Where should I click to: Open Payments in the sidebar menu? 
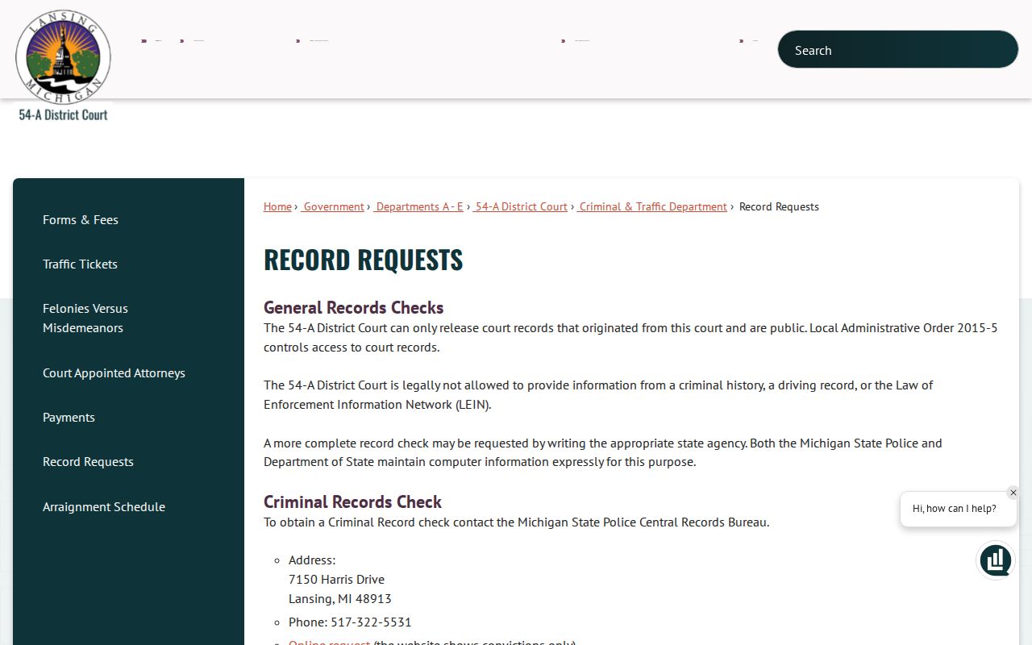(69, 417)
